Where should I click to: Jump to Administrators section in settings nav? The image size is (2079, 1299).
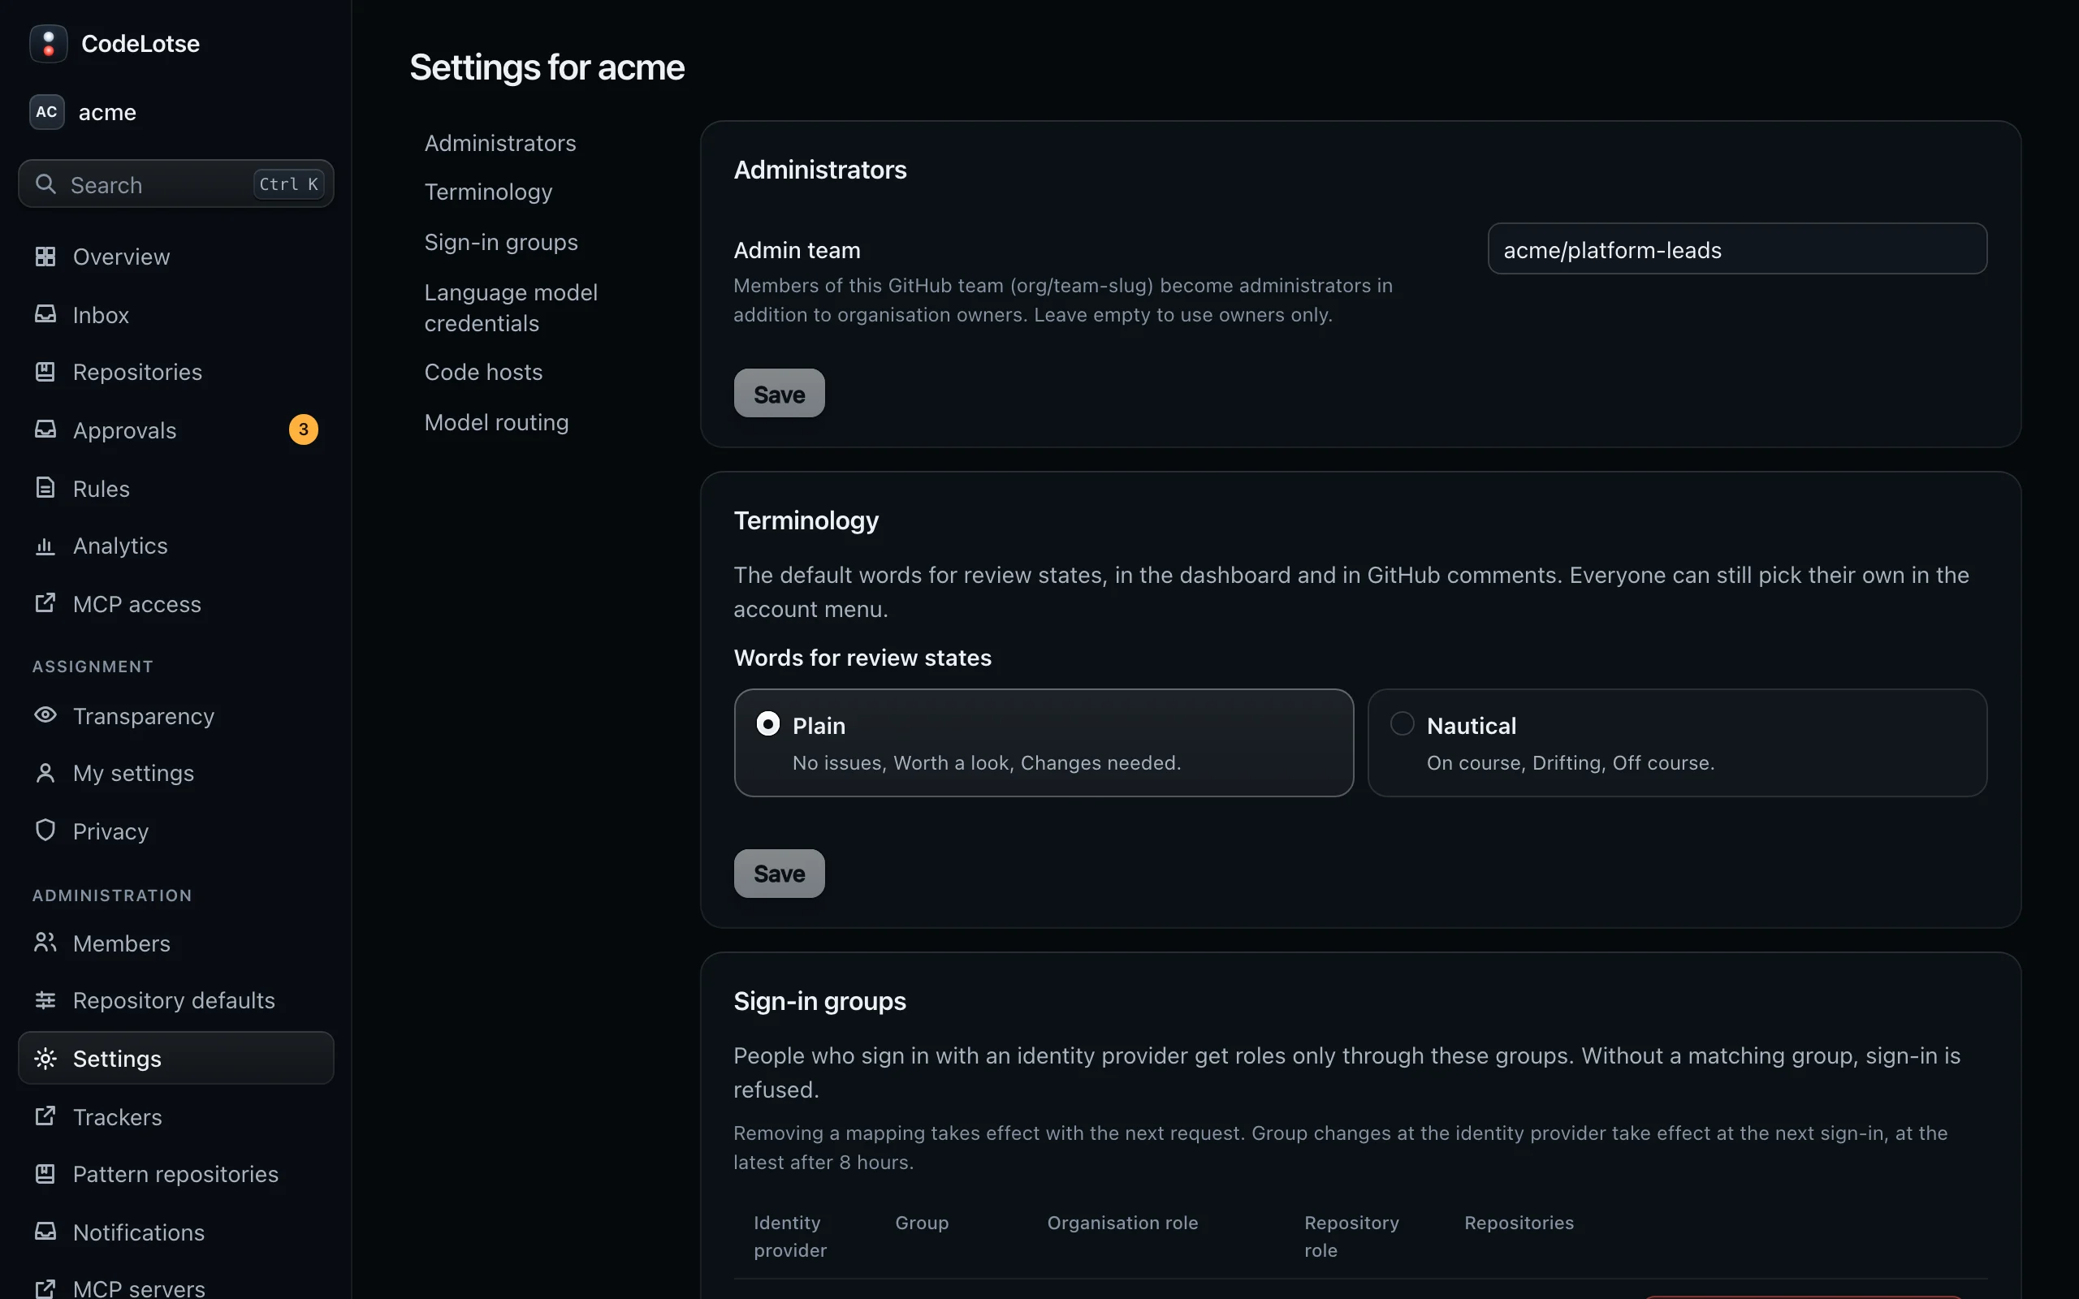[x=500, y=143]
